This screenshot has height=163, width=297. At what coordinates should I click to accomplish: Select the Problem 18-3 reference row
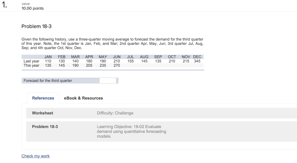coord(161,131)
